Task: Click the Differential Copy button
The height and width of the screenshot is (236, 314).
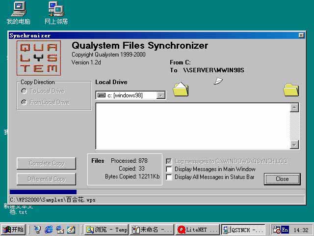Action: [47, 179]
